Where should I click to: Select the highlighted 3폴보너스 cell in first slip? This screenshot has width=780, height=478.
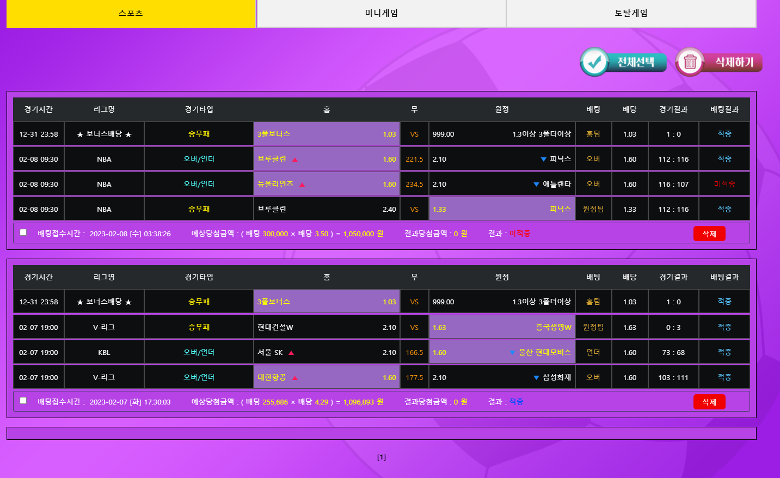tap(327, 134)
